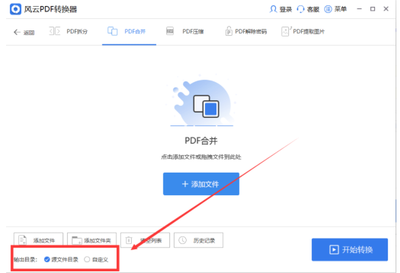Select the 源文件目录 radio option

click(48, 260)
